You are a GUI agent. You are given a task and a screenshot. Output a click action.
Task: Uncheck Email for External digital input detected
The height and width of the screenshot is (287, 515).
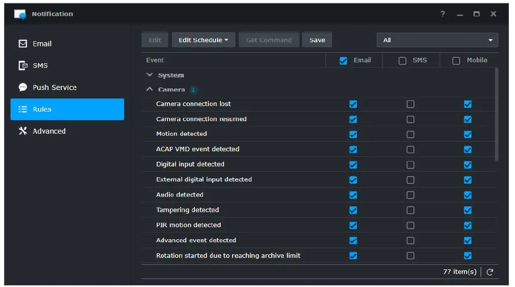pyautogui.click(x=353, y=180)
